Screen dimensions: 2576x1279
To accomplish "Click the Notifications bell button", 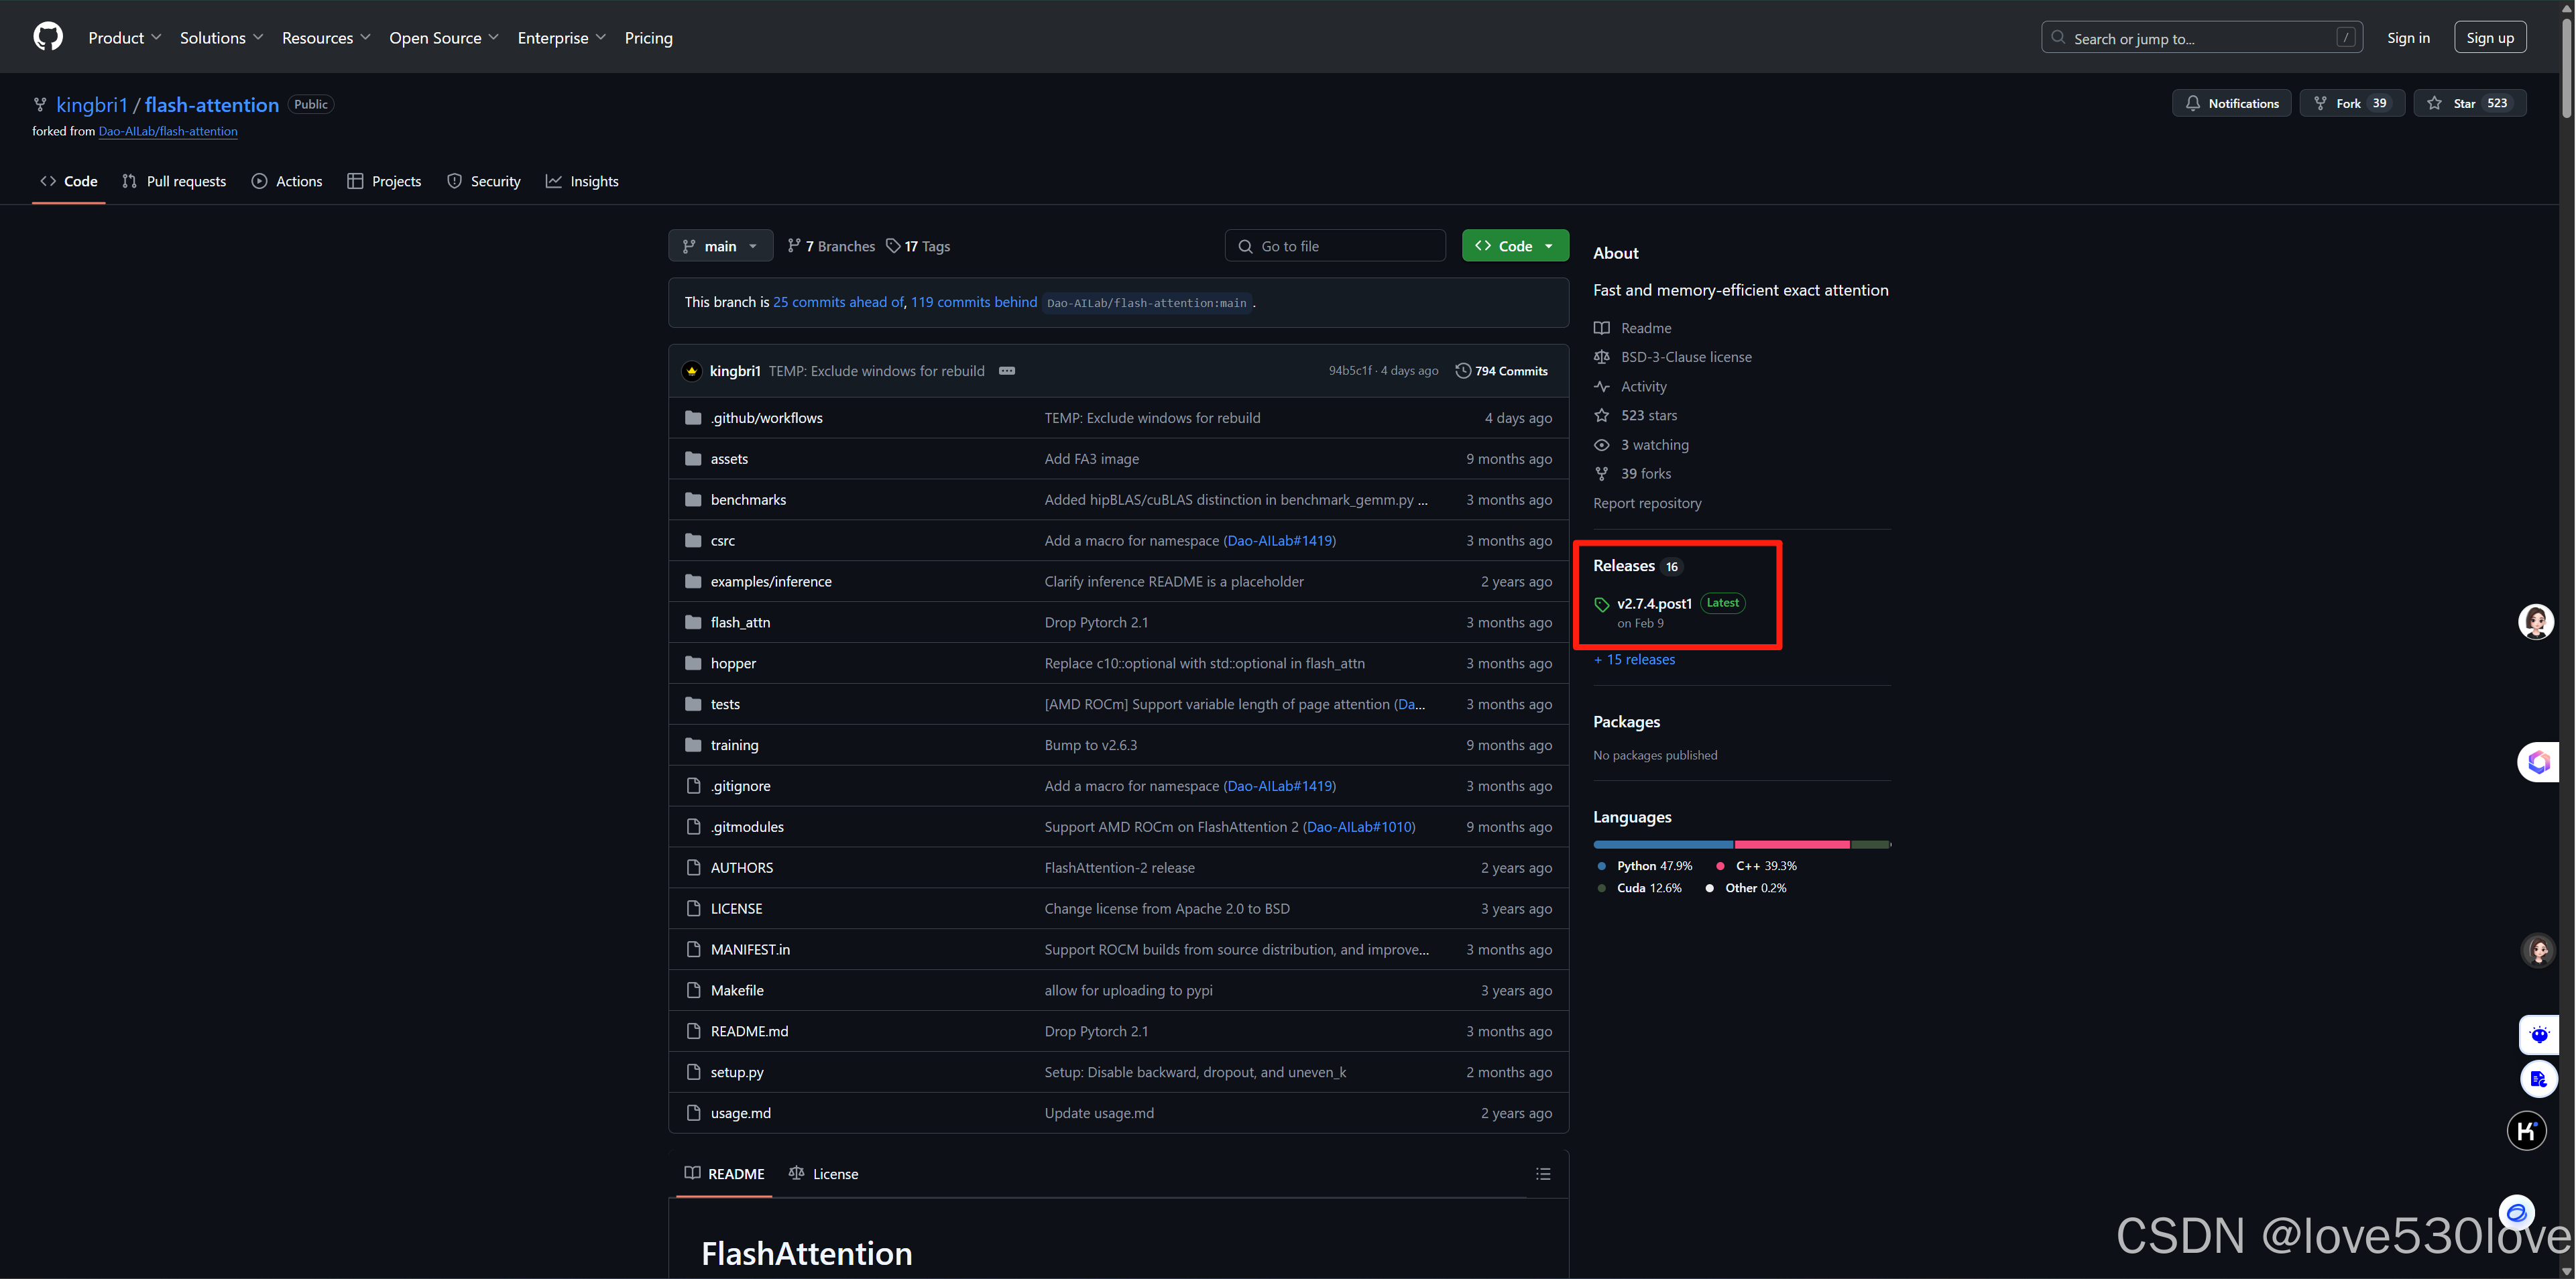I will click(2231, 103).
